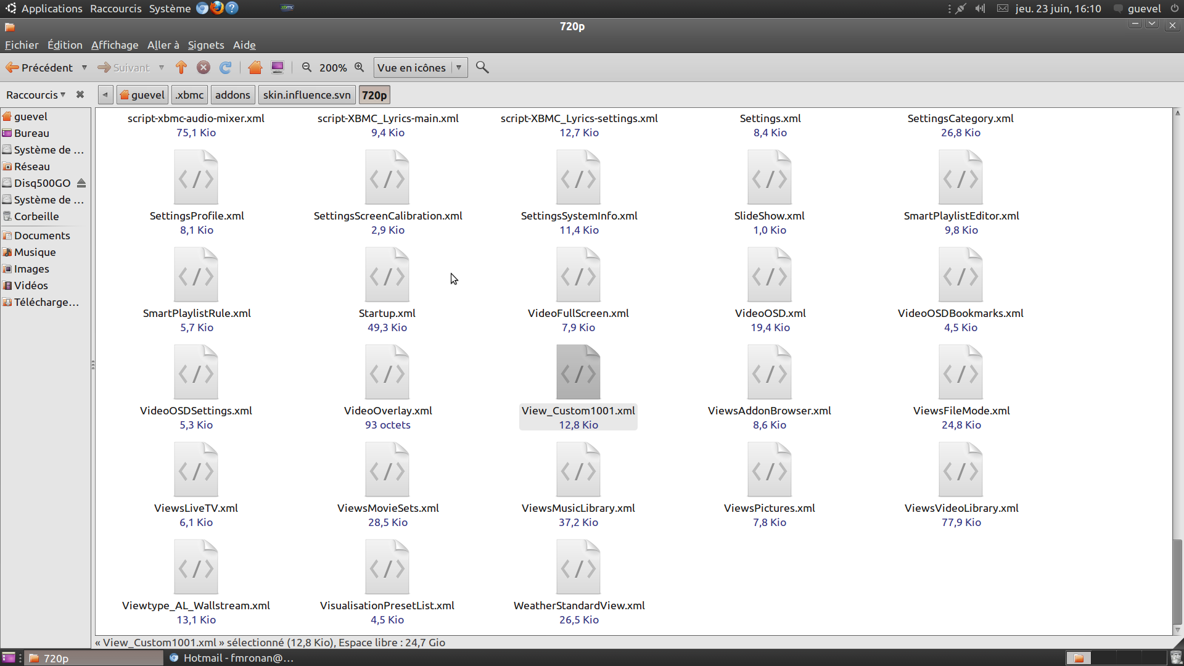Expand the Précédent history dropdown arrow
The image size is (1184, 666).
click(x=84, y=68)
